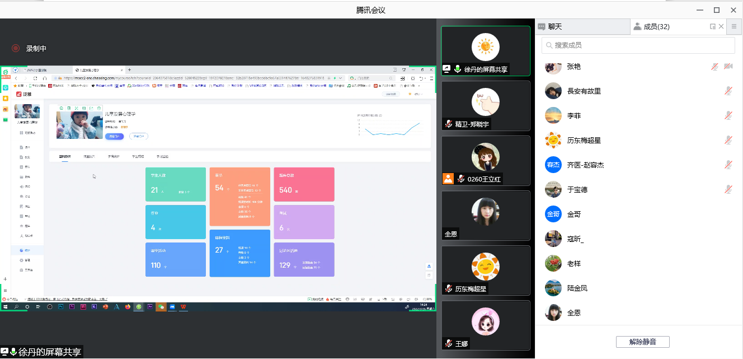
Task: Click the chat bubble icon
Action: pos(541,26)
